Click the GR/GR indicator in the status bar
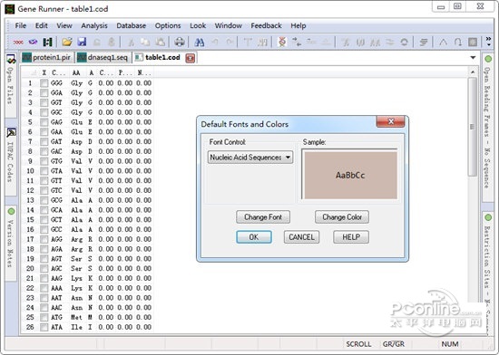Screen dimensions: 499x355 coord(394,344)
